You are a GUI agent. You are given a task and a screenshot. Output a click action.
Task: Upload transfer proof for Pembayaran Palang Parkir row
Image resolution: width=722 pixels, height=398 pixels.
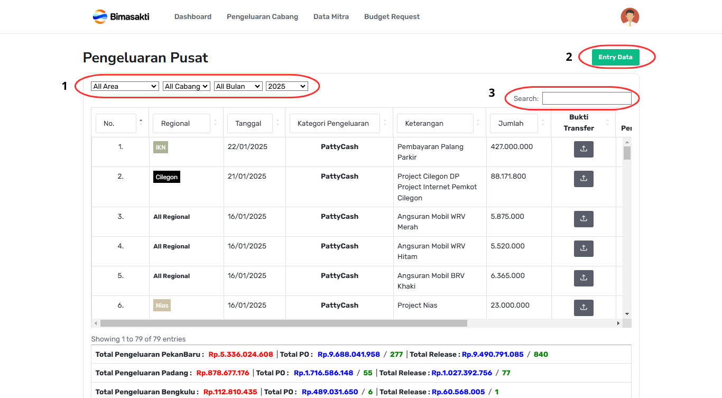(x=584, y=150)
